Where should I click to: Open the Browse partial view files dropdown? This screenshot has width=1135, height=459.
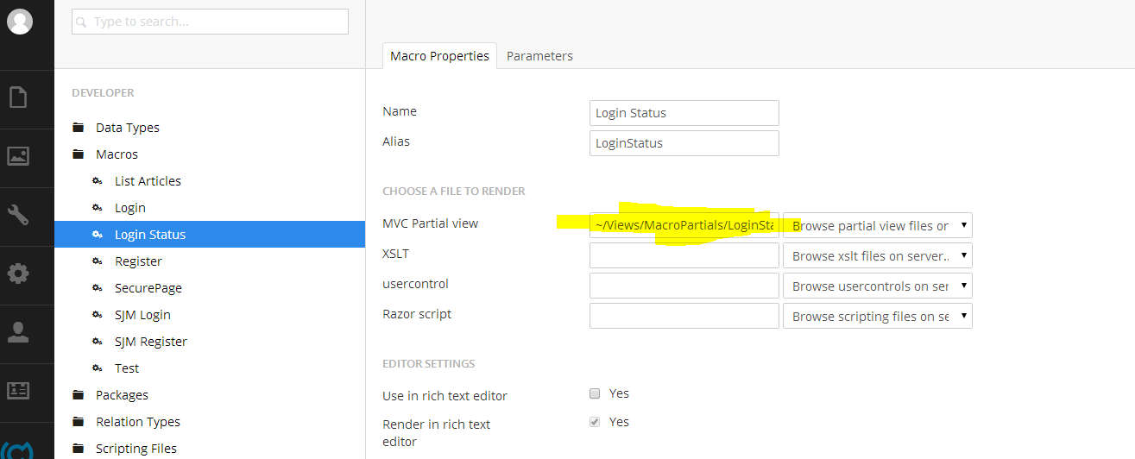(878, 226)
